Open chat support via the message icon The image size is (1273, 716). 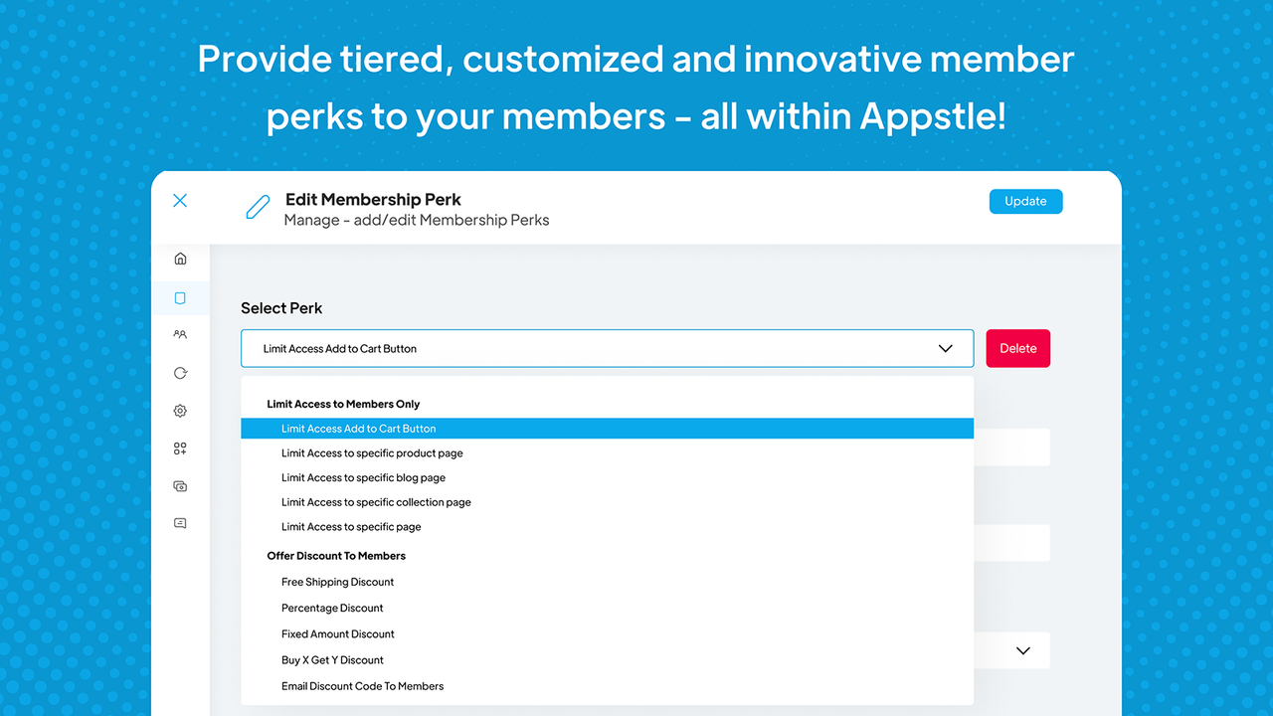(x=180, y=522)
